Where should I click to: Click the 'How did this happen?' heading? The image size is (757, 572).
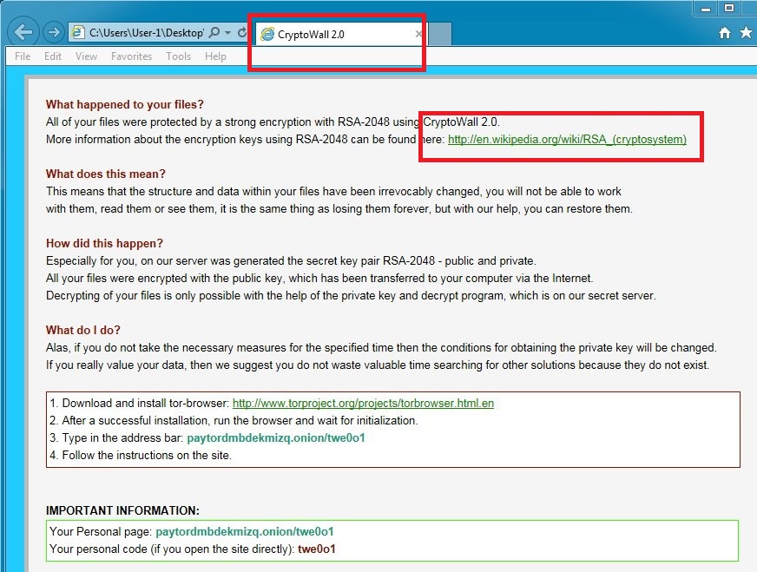[104, 243]
